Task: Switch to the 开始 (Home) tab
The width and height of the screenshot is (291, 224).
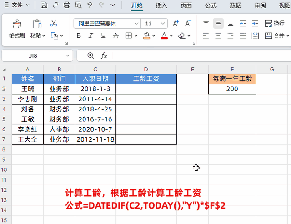Action: tap(137, 5)
